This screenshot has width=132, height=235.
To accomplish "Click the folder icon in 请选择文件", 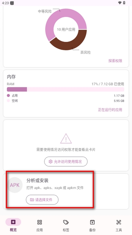I will point(32,200).
